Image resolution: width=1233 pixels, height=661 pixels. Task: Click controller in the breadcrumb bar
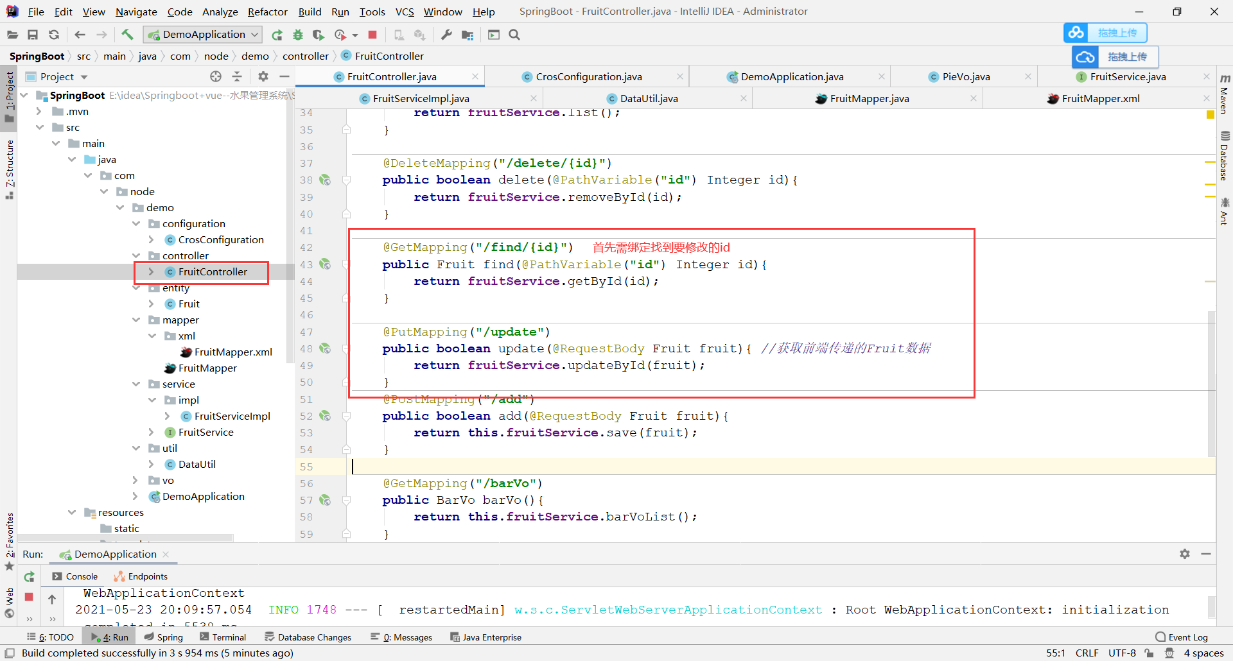306,56
